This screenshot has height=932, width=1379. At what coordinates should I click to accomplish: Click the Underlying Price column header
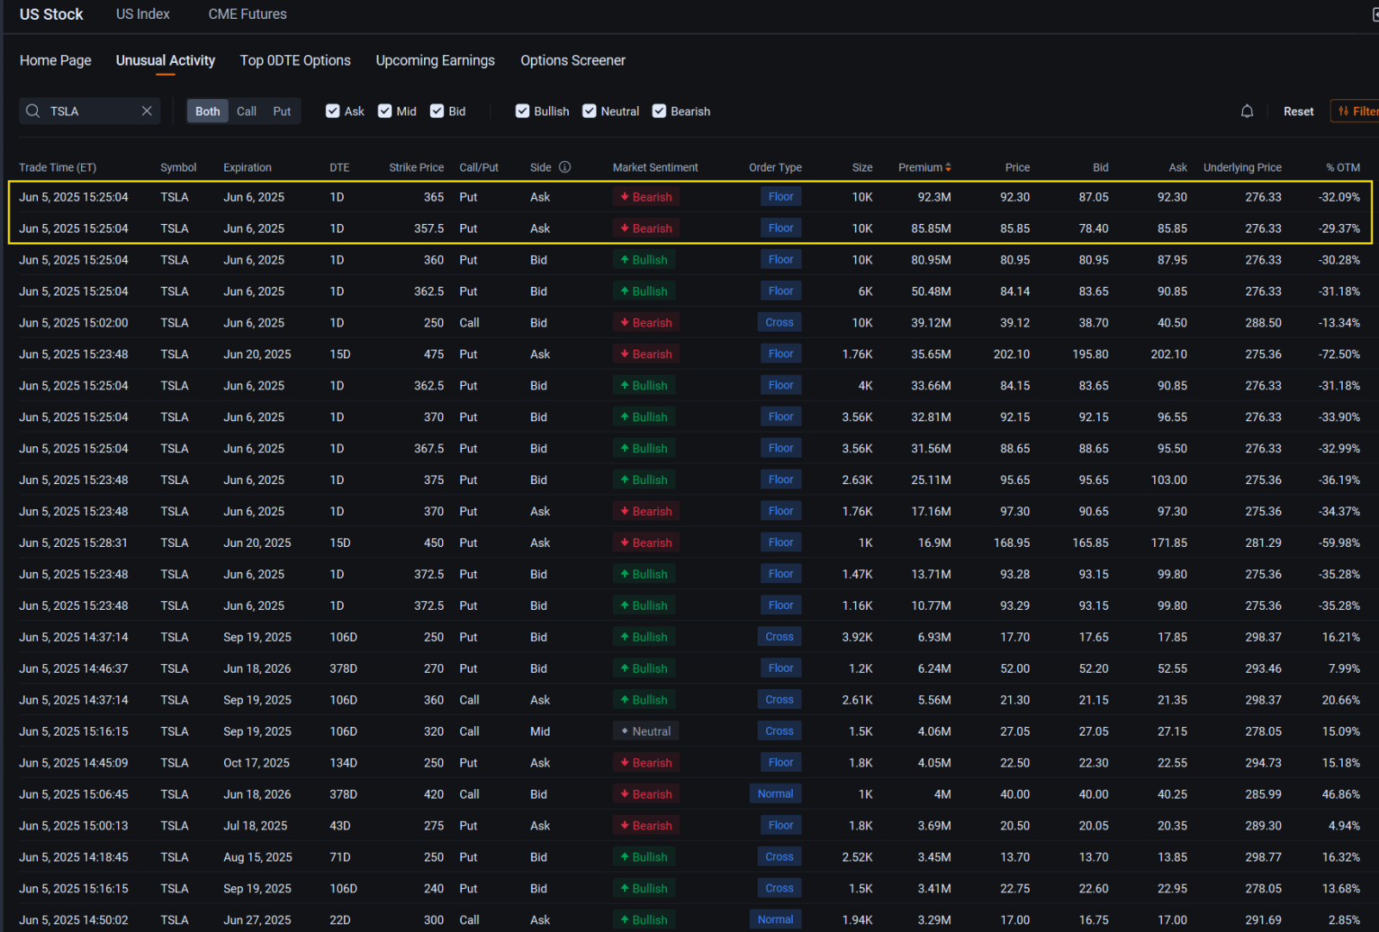pos(1242,167)
